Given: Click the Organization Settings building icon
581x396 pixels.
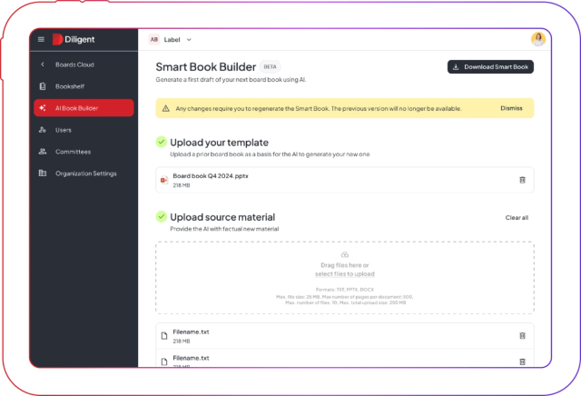Looking at the screenshot, I should [43, 173].
